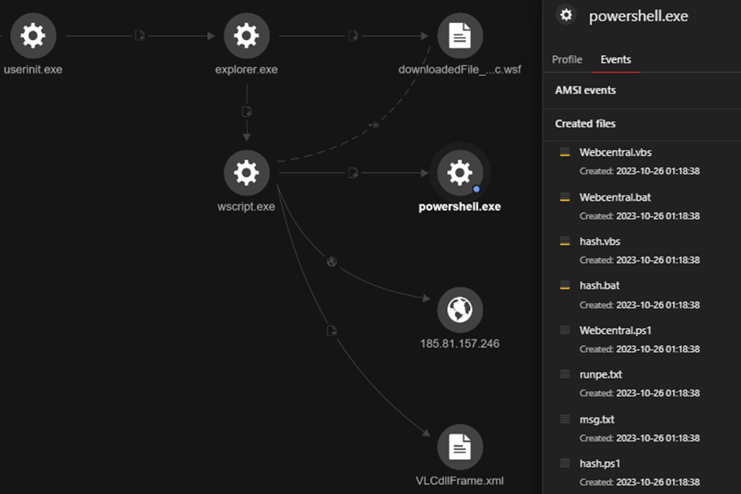Open the downloadedFile wsf file node
The height and width of the screenshot is (494, 741).
[459, 36]
